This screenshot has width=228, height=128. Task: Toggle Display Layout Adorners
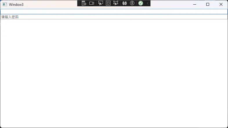[x=108, y=3]
